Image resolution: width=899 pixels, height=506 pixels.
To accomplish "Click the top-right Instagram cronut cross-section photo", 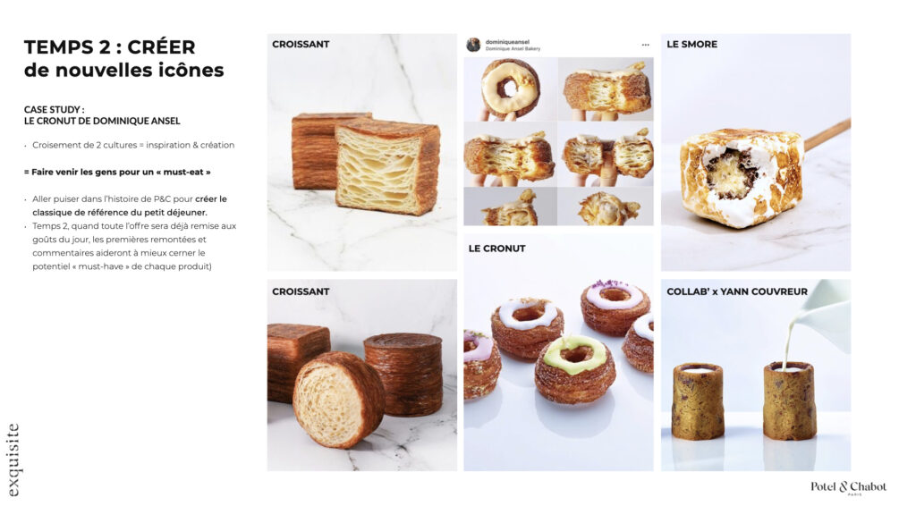I will [606, 89].
